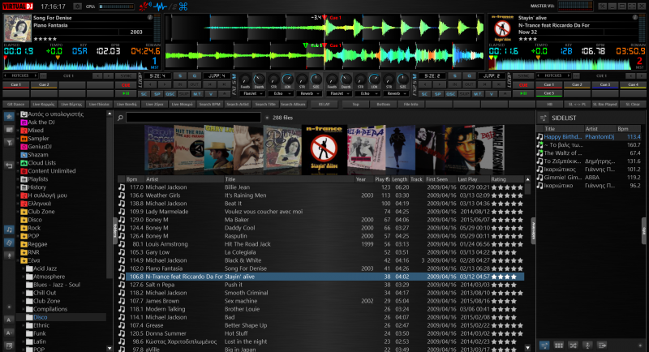The image size is (649, 352).
Task: Toggle deck 1 QSC button
Action: (170, 94)
